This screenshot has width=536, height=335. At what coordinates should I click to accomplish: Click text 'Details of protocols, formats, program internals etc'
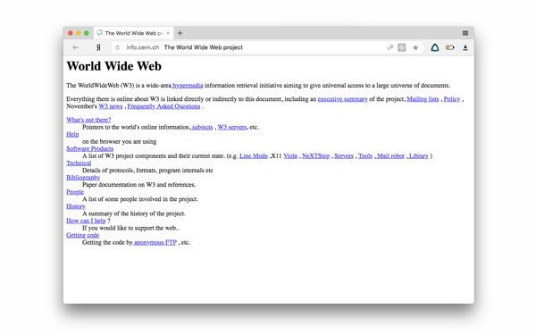click(147, 171)
